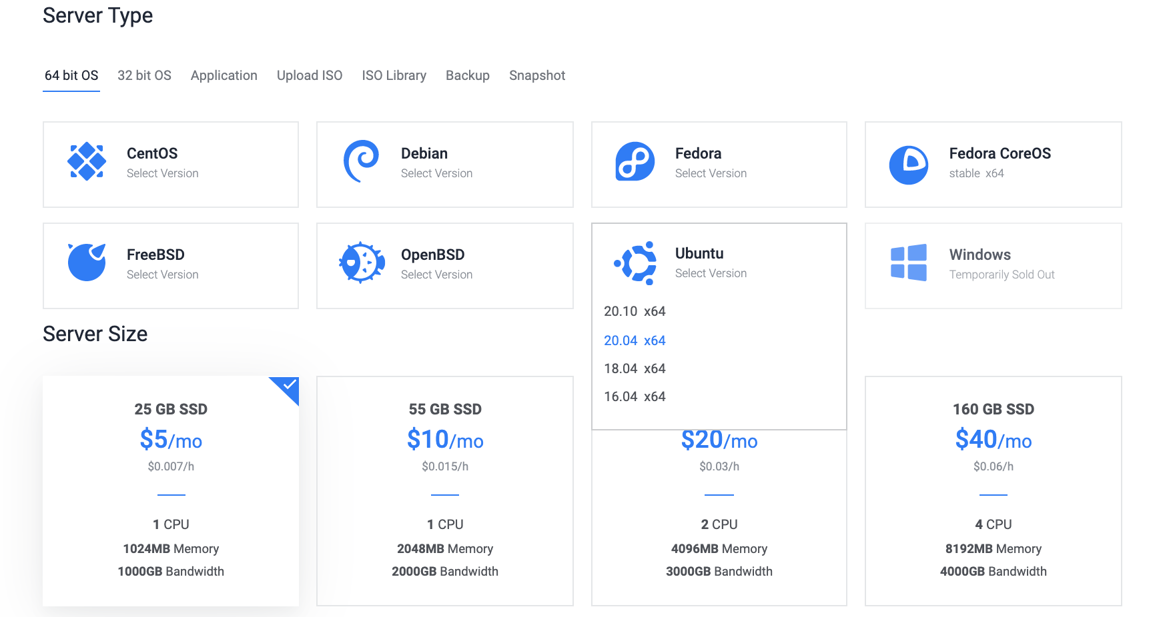Select the Debian server type card
The width and height of the screenshot is (1173, 617).
click(445, 165)
